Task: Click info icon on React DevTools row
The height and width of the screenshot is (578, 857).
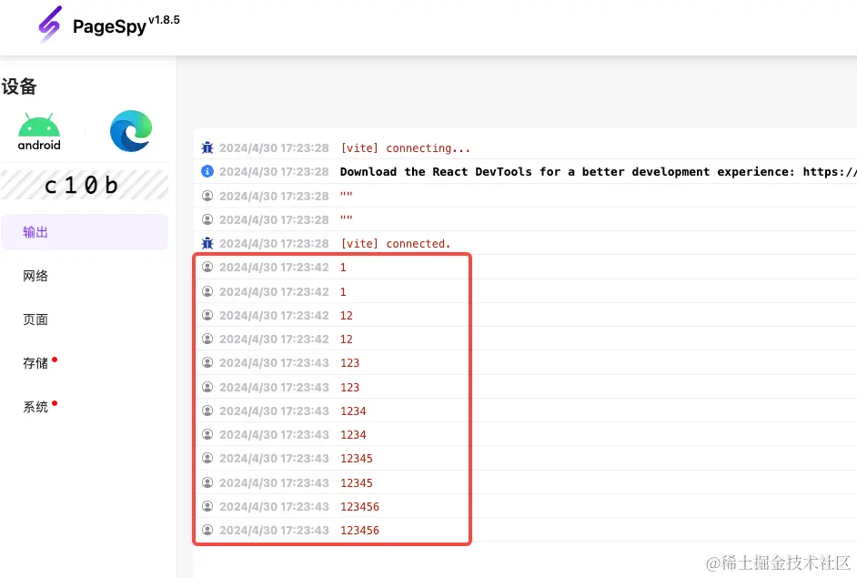Action: pos(207,171)
